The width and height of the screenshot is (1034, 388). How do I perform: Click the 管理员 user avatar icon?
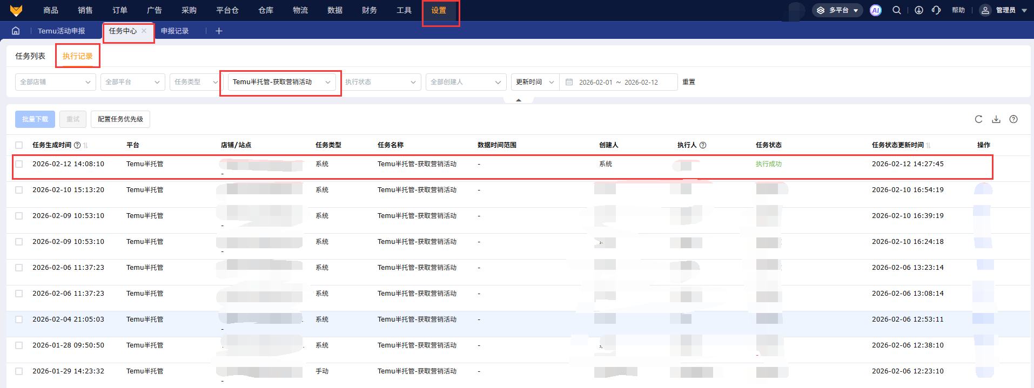point(985,10)
